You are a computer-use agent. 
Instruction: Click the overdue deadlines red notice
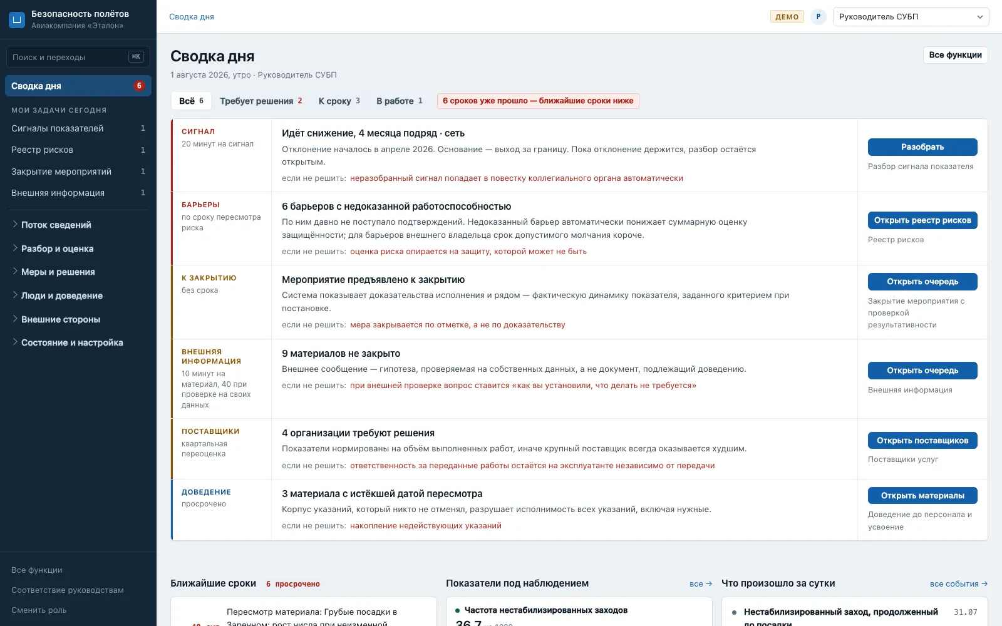(538, 101)
